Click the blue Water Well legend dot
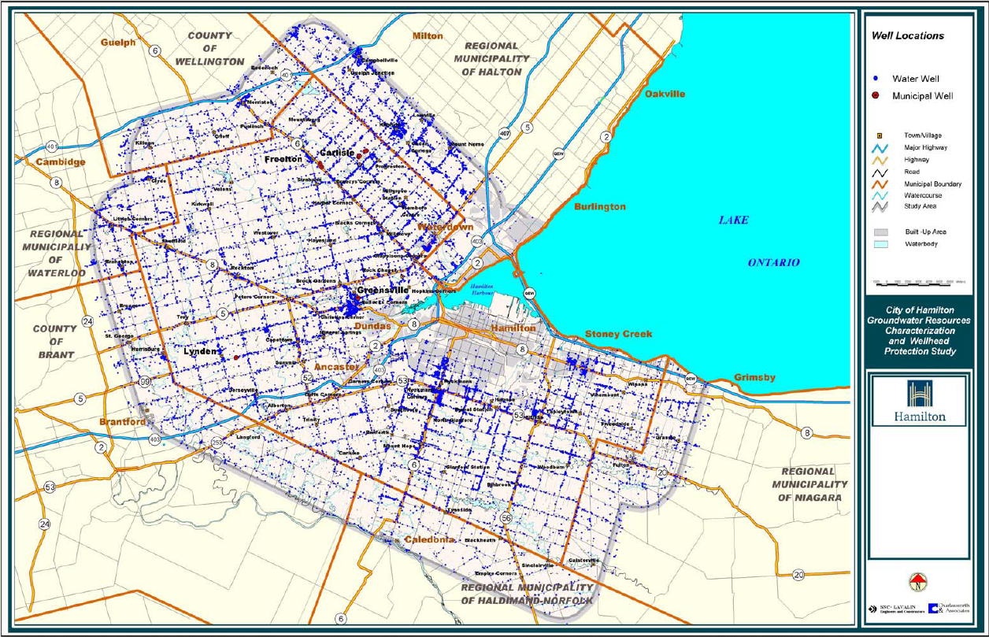The image size is (989, 637). 876,79
